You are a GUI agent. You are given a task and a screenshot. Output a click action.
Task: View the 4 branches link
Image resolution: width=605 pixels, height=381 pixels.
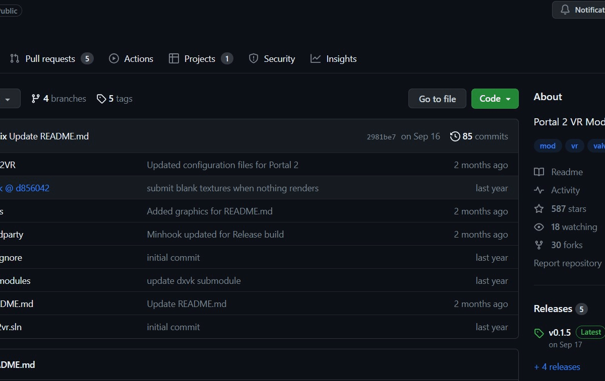(x=58, y=99)
